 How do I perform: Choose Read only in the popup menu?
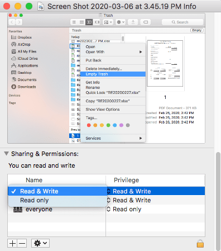[57, 200]
